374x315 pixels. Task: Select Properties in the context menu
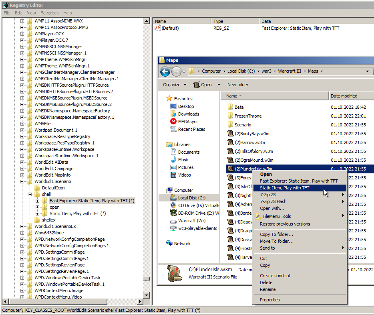(x=300, y=300)
